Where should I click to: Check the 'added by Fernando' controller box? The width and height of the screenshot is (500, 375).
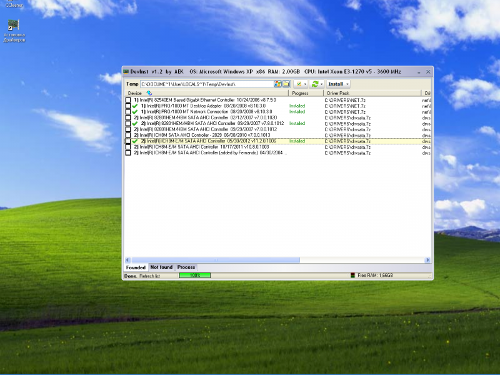click(128, 152)
